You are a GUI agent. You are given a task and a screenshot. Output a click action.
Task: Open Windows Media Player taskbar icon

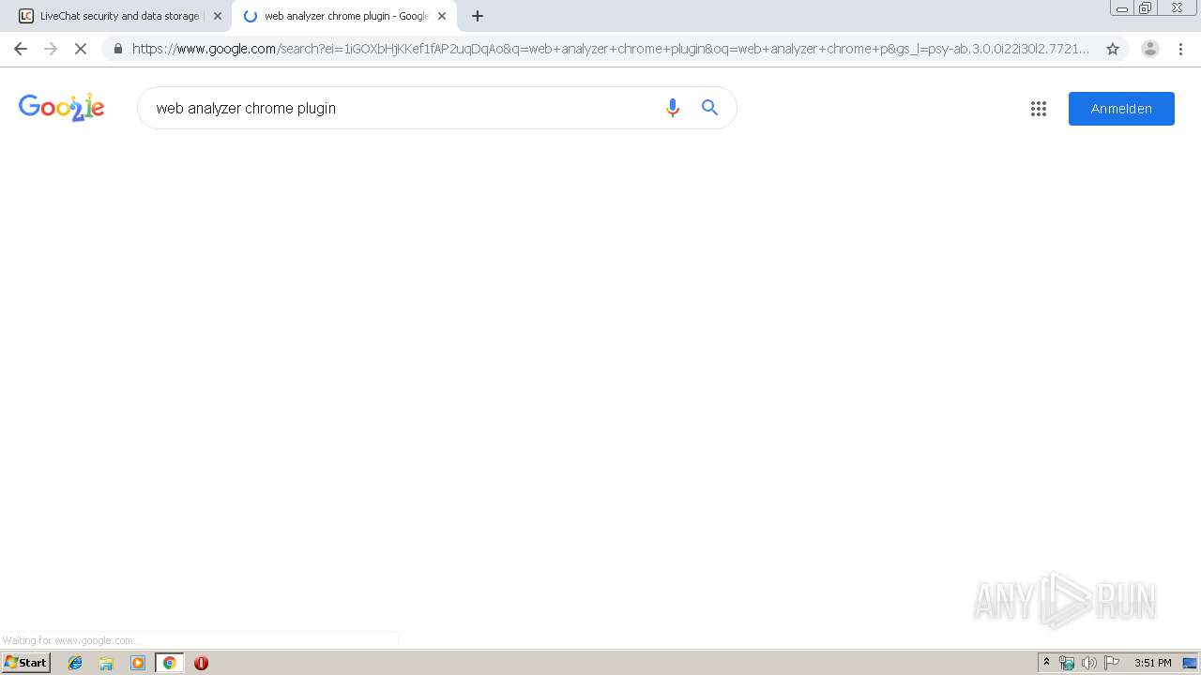tap(138, 663)
